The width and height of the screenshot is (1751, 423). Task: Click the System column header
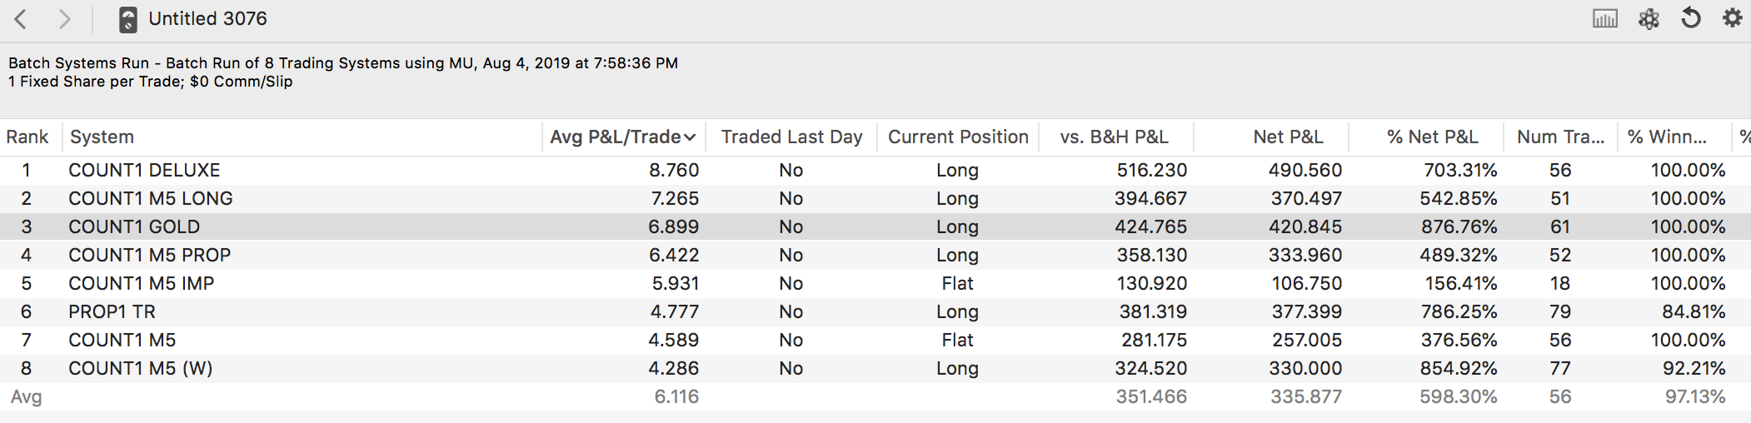tap(102, 137)
